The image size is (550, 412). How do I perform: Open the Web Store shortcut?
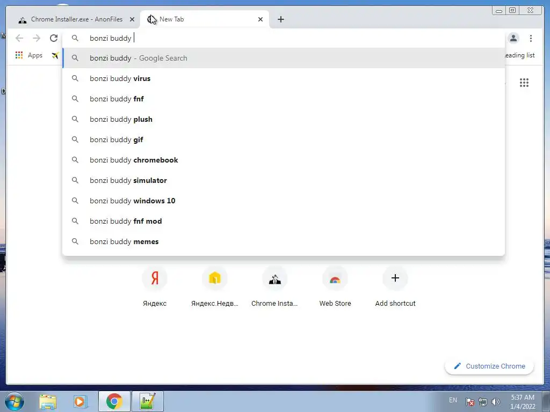click(335, 287)
